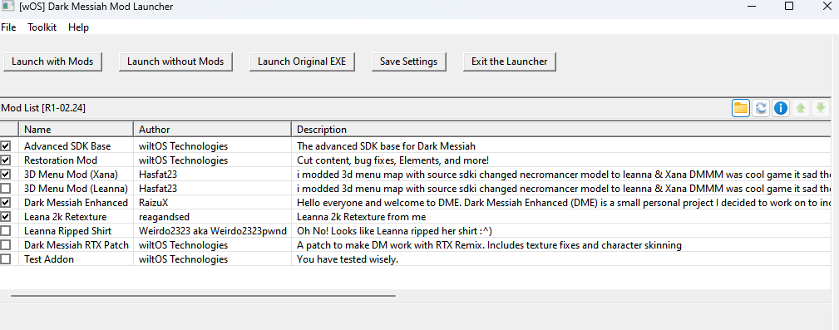Enable the 3D Menu Mod (Leanna) checkbox

5,188
